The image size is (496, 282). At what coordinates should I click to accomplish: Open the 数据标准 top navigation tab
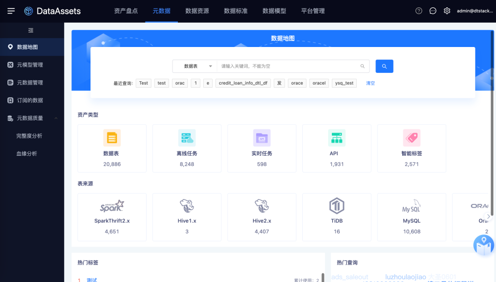(x=236, y=11)
